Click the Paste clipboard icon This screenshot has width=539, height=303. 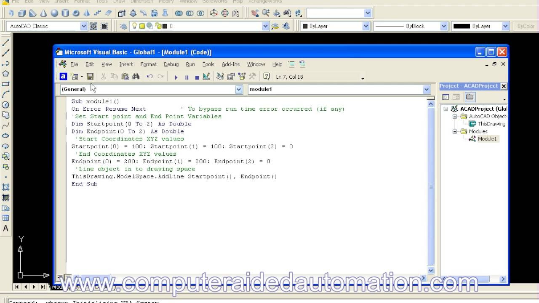click(125, 77)
